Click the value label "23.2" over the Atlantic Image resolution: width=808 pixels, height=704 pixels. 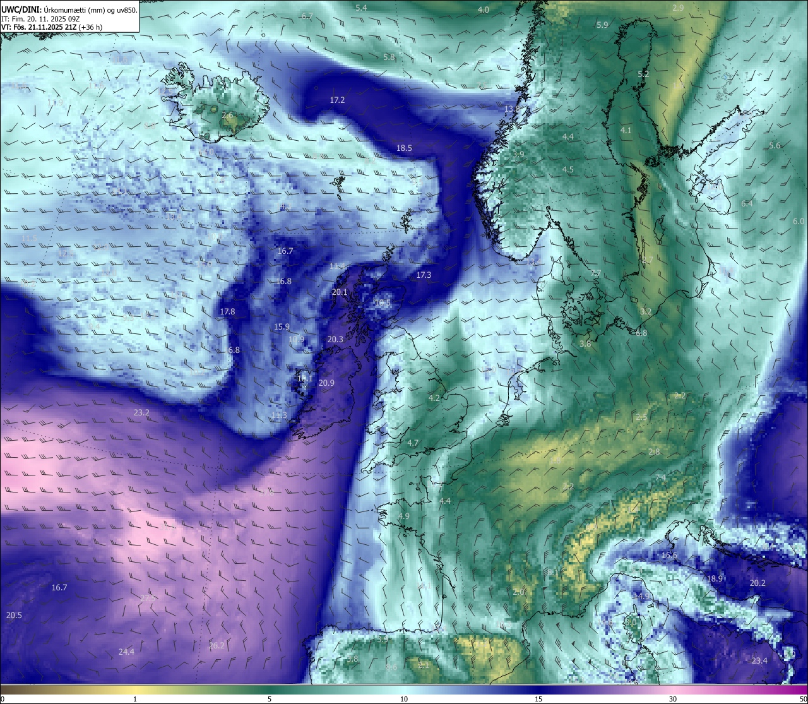pos(141,413)
